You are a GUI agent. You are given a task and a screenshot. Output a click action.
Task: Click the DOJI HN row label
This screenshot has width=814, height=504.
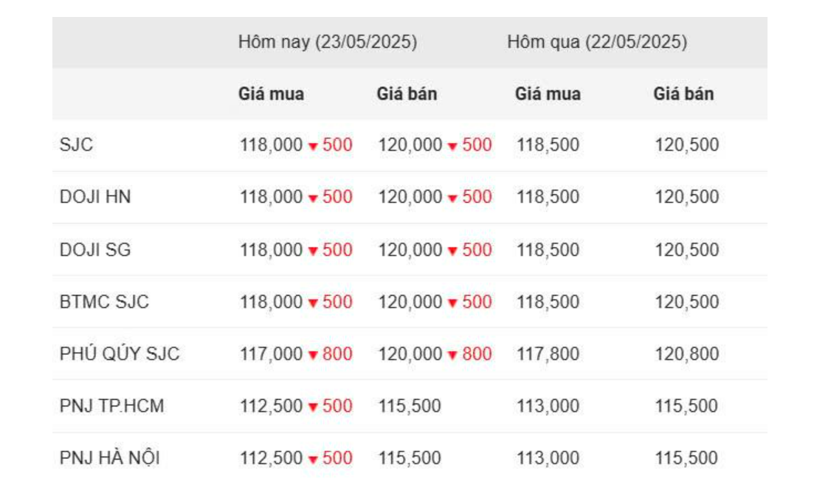[95, 197]
